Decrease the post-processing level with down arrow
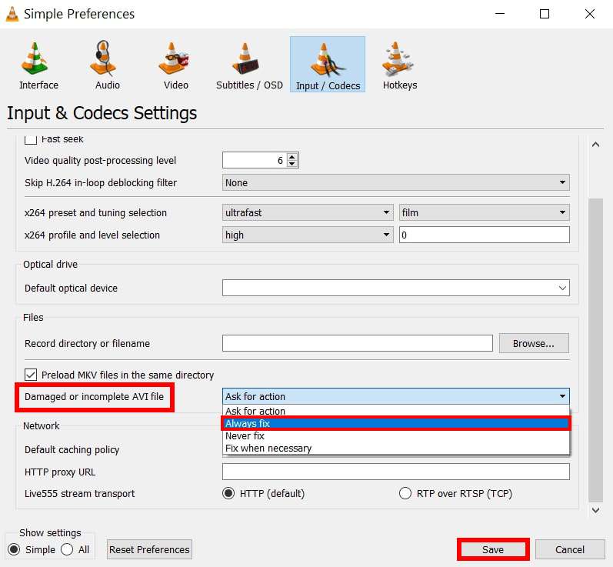Viewport: 613px width, 567px height. coord(292,164)
